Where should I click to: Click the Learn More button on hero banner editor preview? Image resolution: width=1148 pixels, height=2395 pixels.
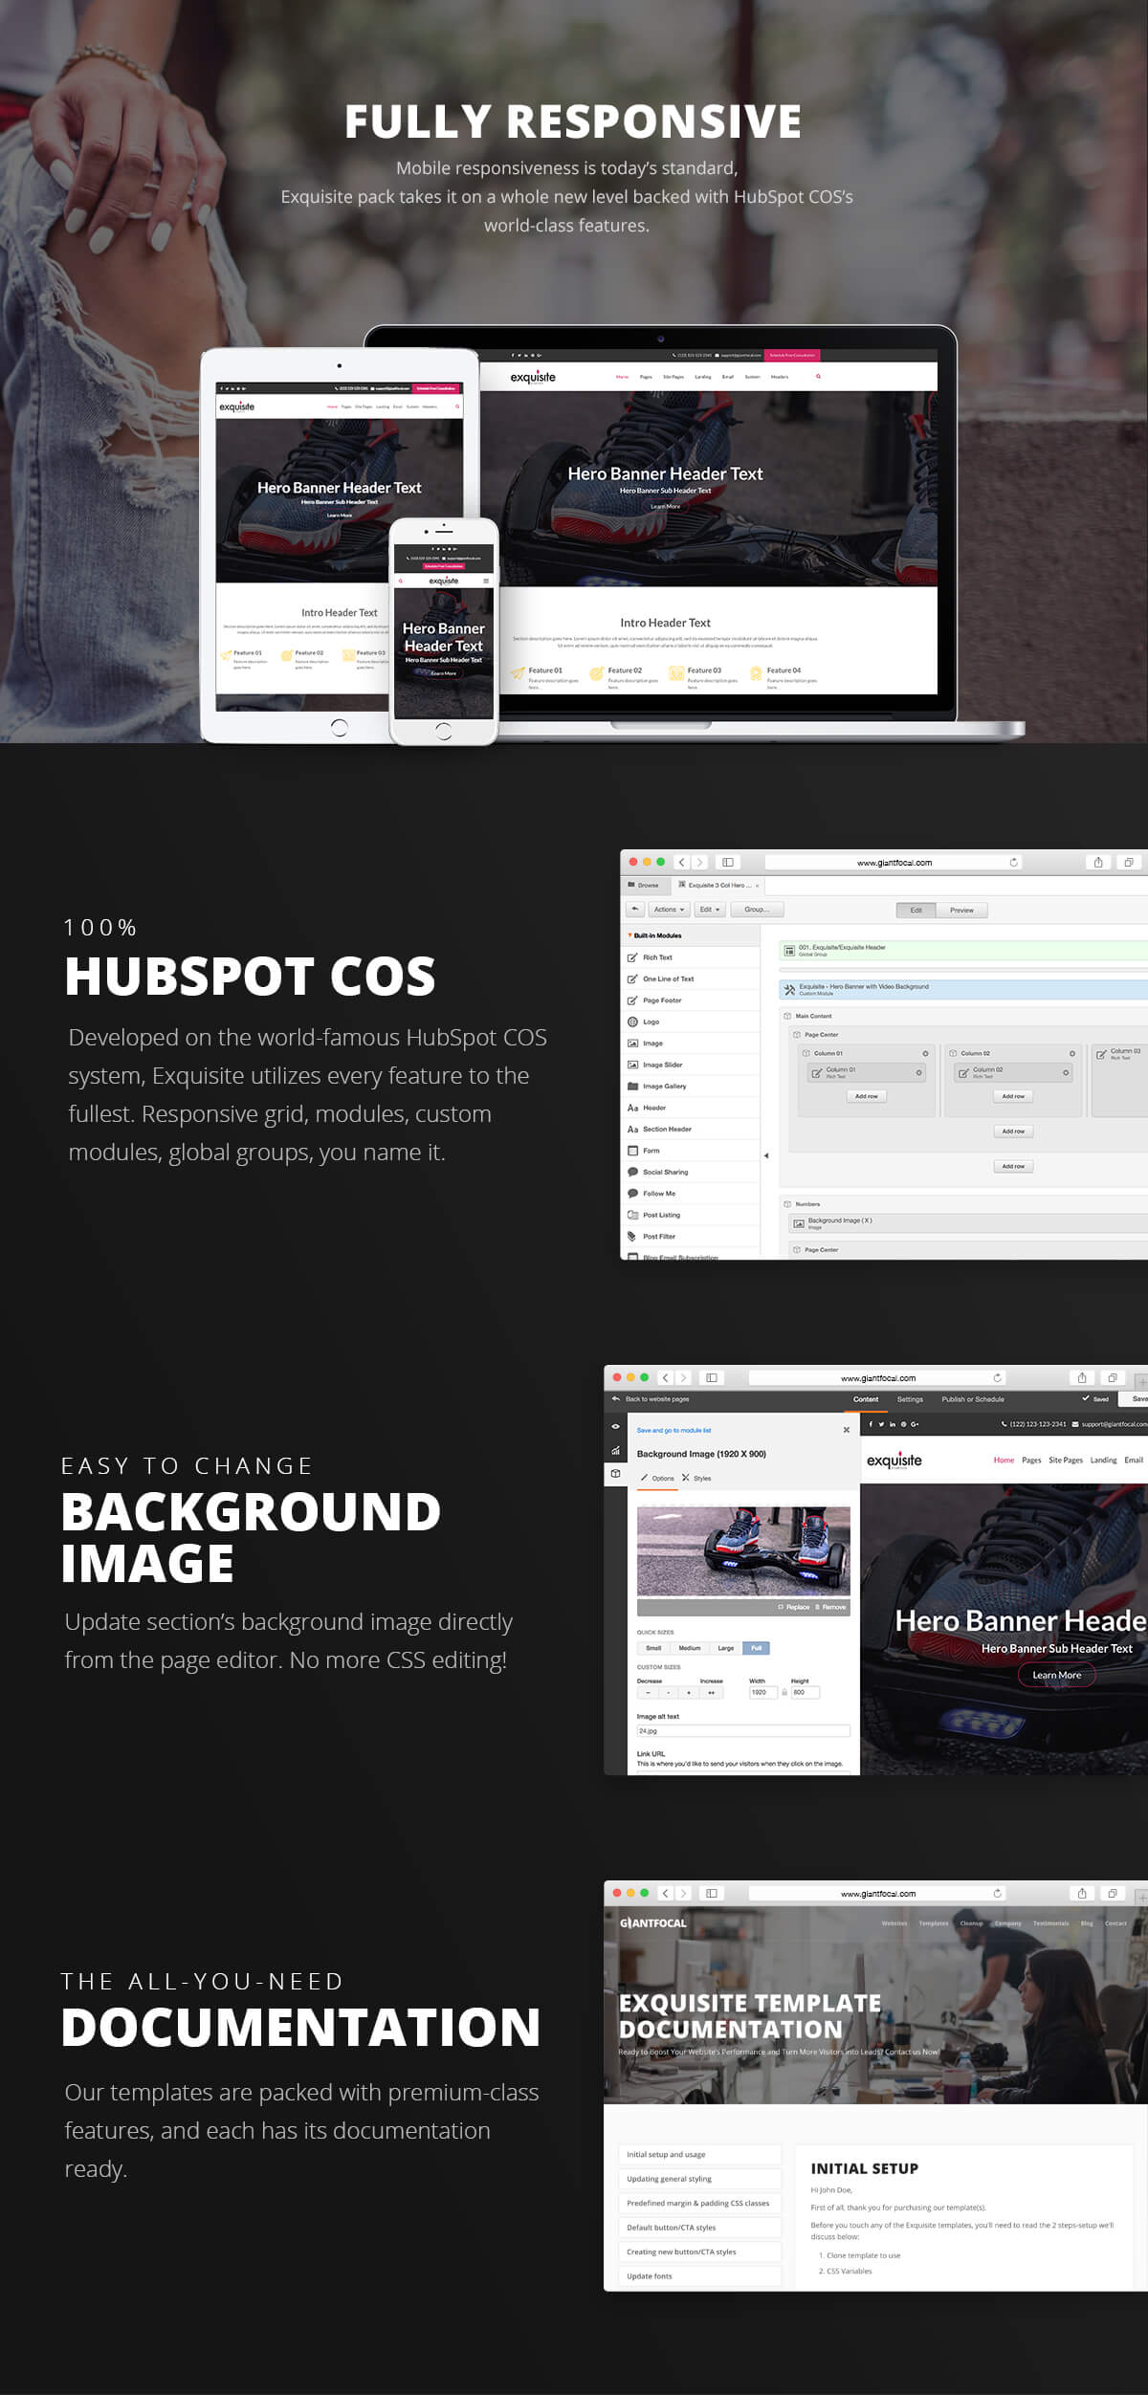point(1057,1675)
